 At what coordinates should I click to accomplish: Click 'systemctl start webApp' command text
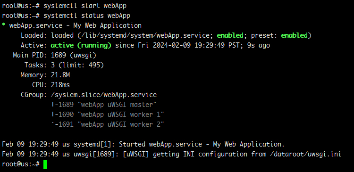(x=85, y=6)
